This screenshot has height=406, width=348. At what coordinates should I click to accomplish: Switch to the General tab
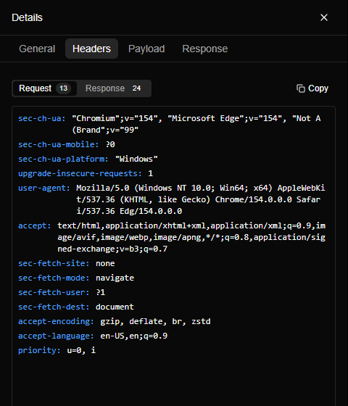coord(37,49)
